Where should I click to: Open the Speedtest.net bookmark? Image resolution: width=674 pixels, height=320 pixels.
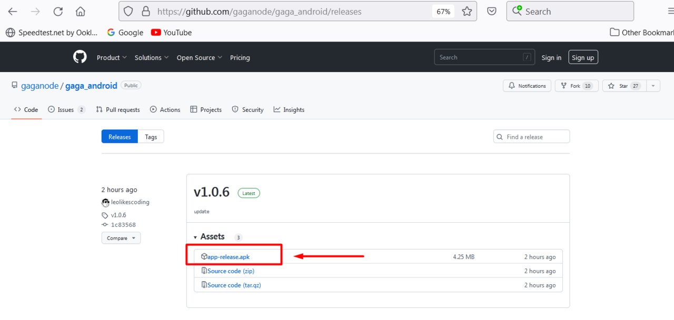52,33
